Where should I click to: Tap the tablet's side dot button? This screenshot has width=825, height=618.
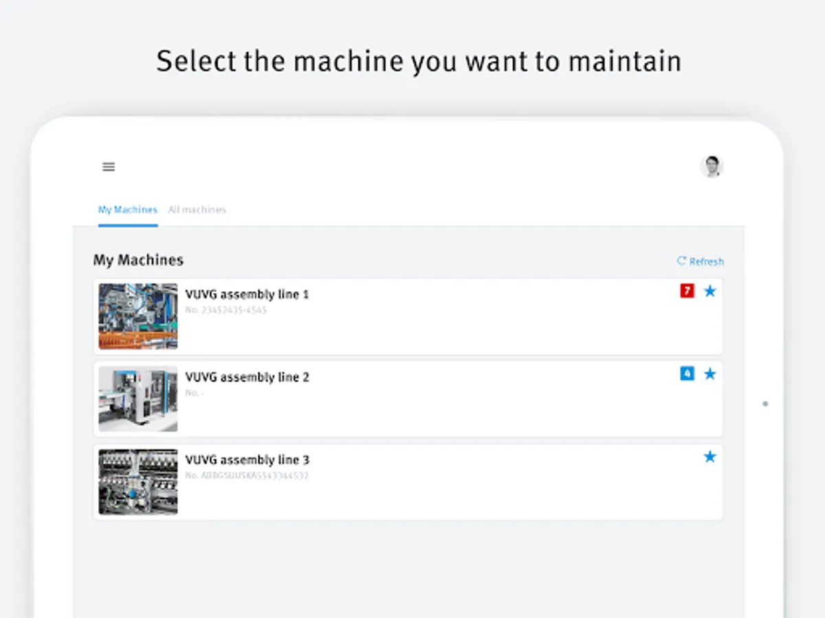(x=765, y=404)
